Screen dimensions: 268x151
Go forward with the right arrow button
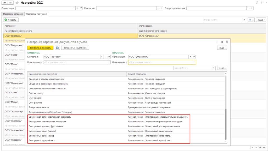10,3
